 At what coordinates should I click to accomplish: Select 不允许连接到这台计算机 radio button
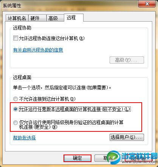(x=15, y=99)
